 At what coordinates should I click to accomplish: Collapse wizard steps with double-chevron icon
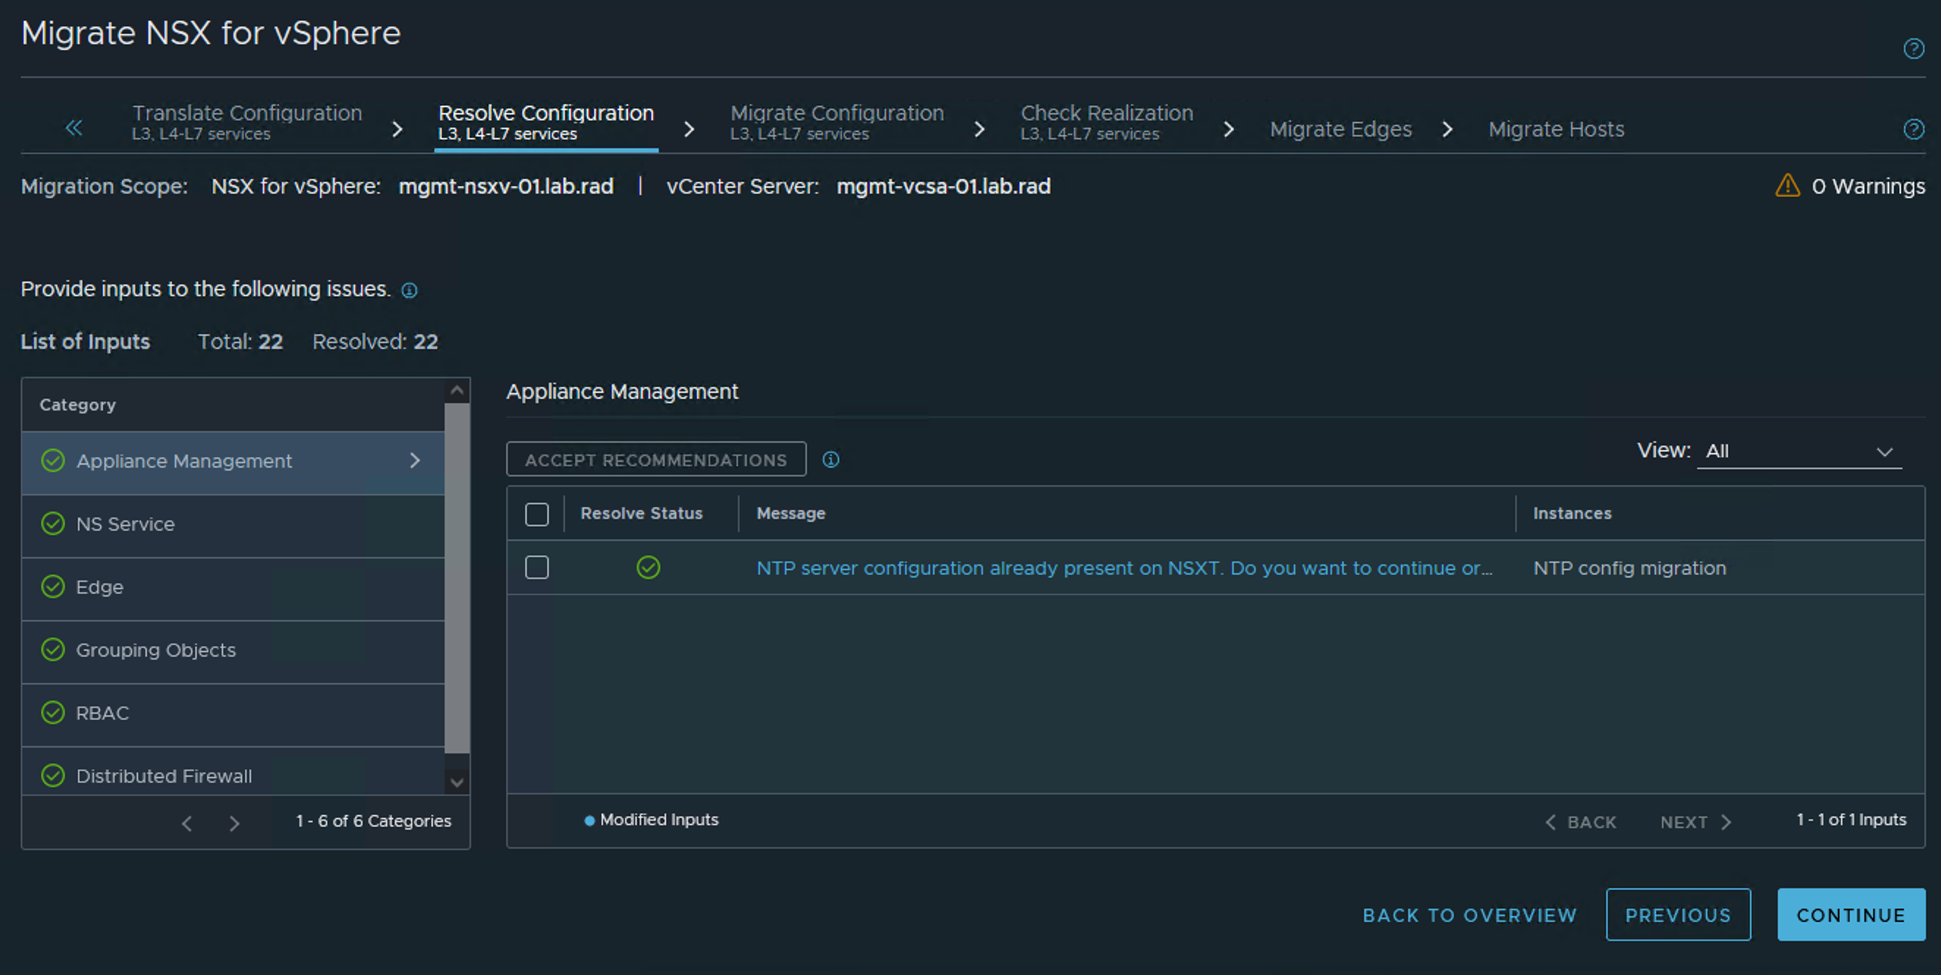73,128
